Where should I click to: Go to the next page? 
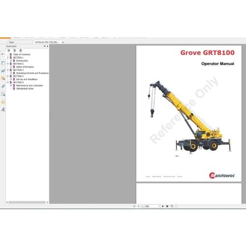[x=163, y=206]
